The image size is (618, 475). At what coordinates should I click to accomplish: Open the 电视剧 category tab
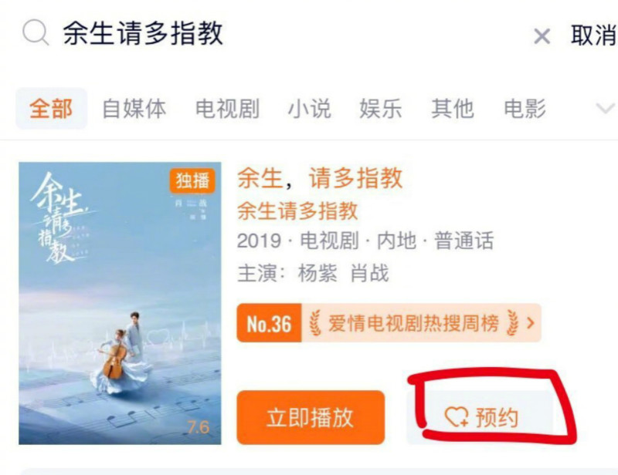click(227, 109)
